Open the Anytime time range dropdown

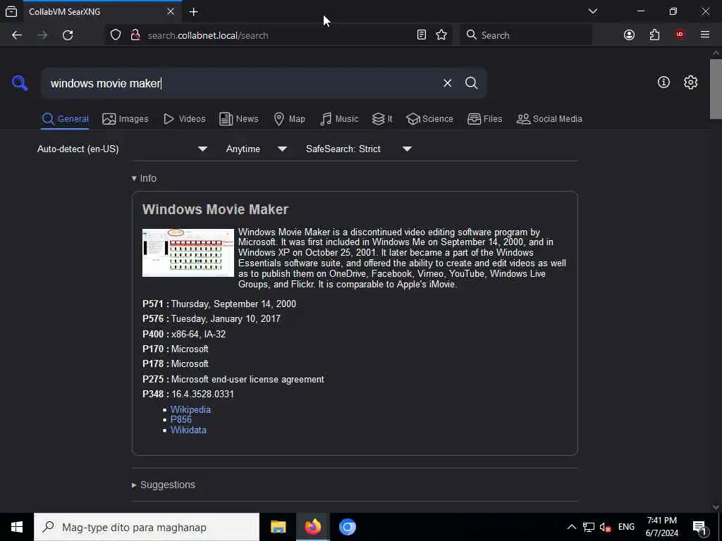(x=257, y=149)
